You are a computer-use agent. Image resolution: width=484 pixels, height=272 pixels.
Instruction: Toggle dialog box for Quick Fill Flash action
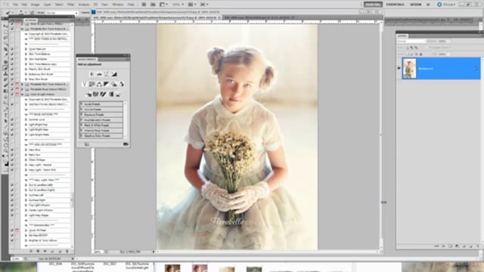coord(17,230)
